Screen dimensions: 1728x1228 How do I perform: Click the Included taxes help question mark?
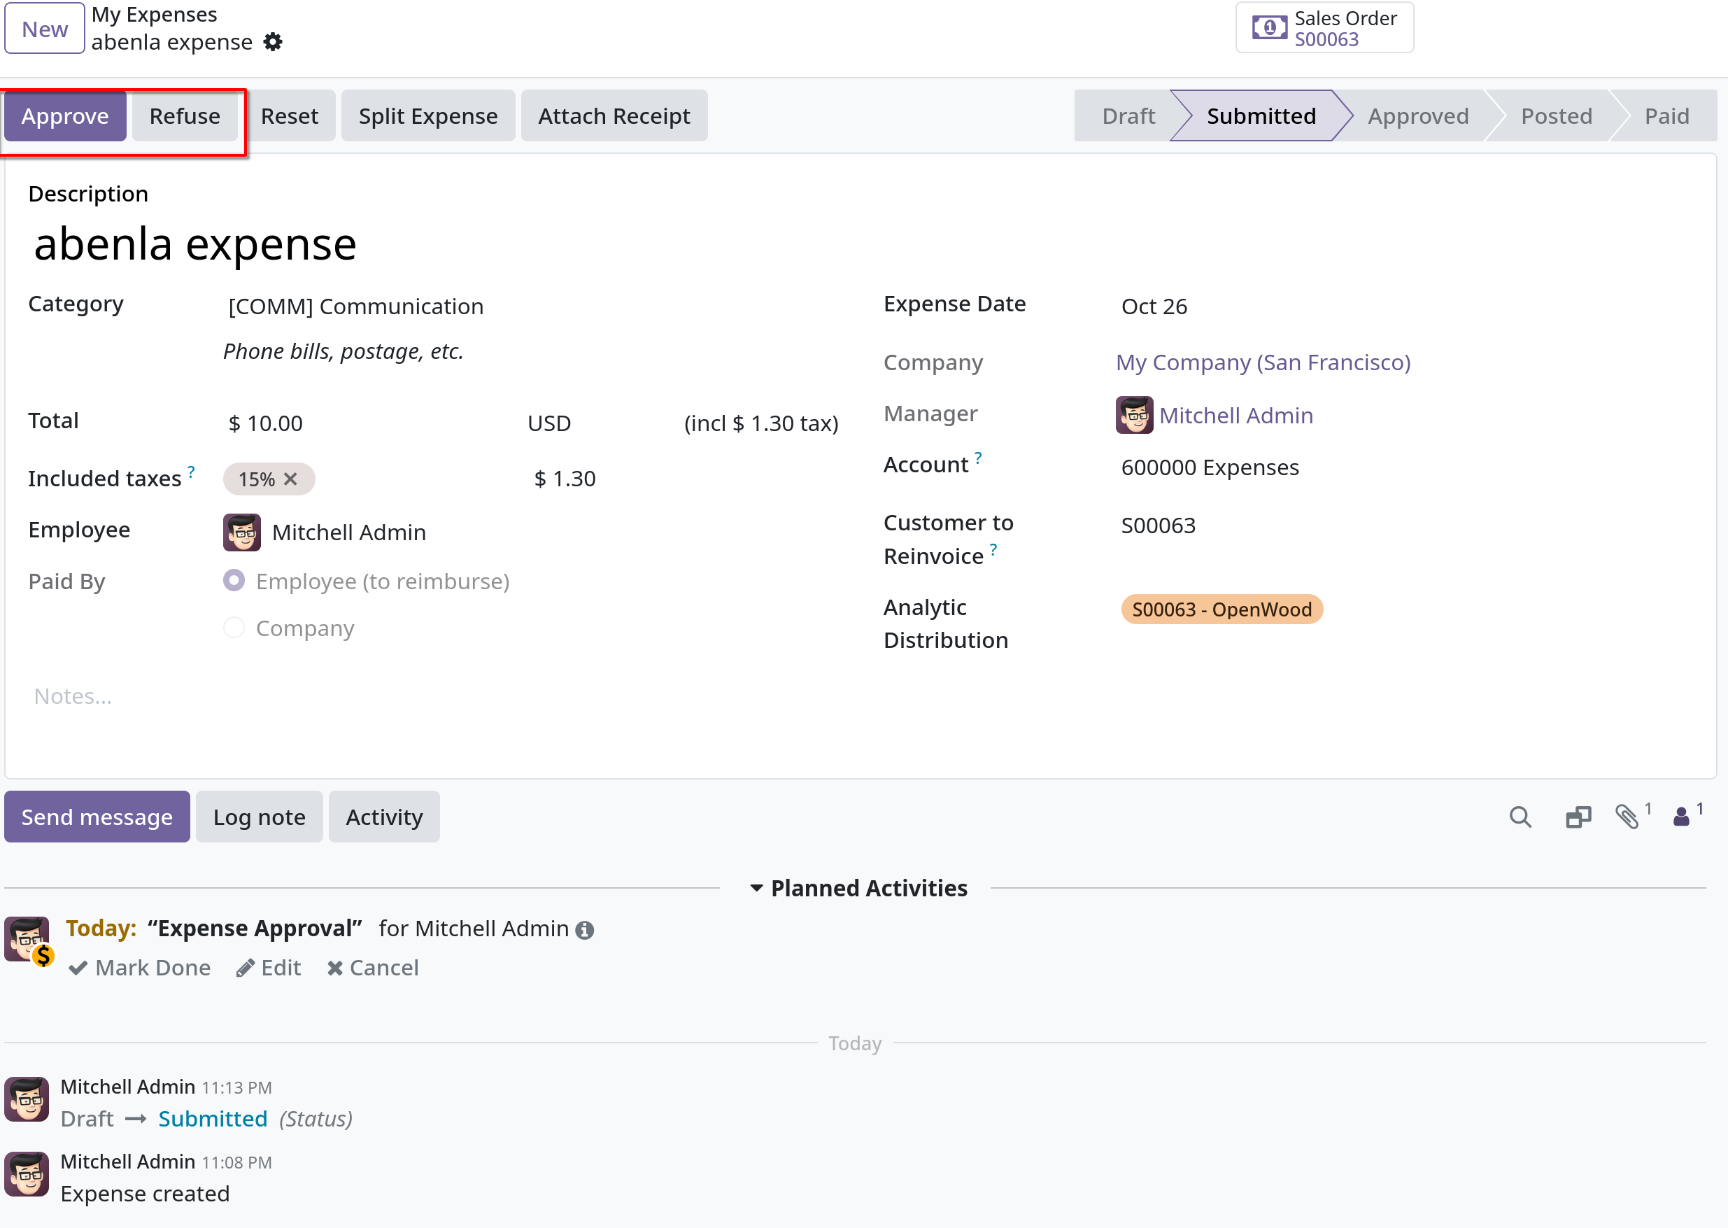tap(191, 472)
